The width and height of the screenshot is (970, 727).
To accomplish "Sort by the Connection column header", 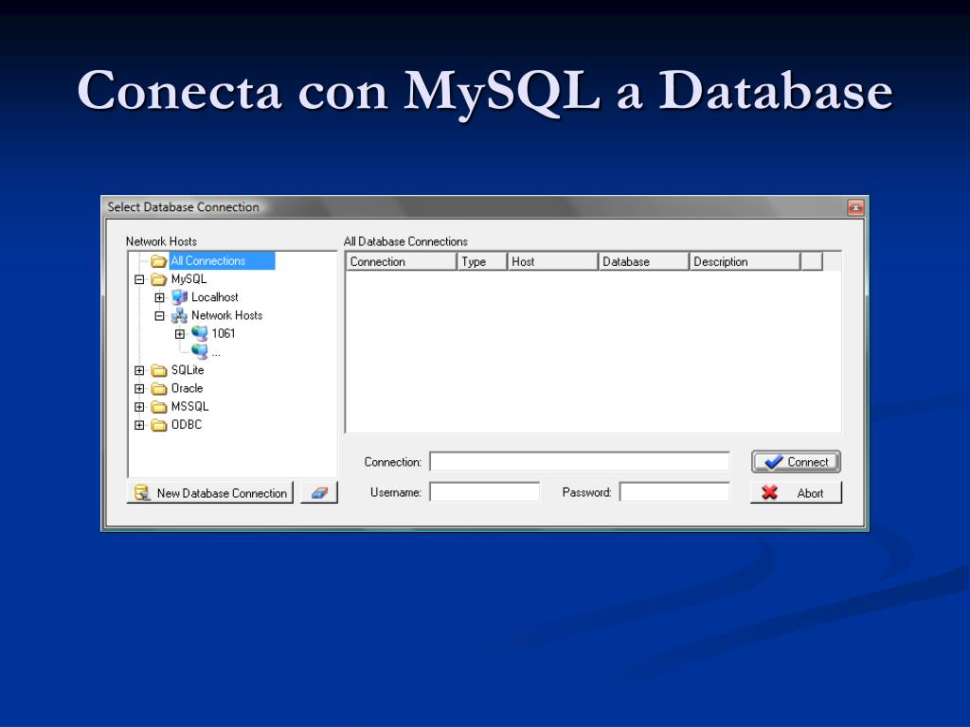I will (401, 261).
